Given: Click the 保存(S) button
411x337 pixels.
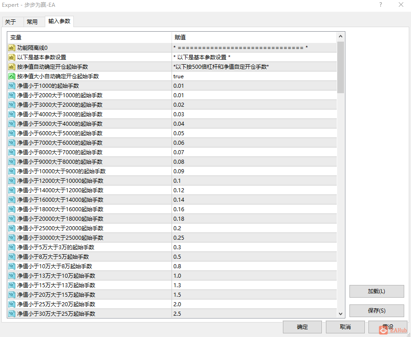Looking at the screenshot, I should [x=377, y=311].
